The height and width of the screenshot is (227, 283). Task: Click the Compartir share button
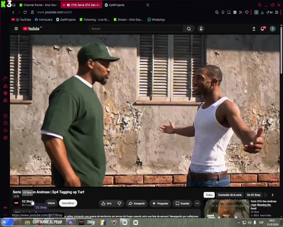click(137, 203)
